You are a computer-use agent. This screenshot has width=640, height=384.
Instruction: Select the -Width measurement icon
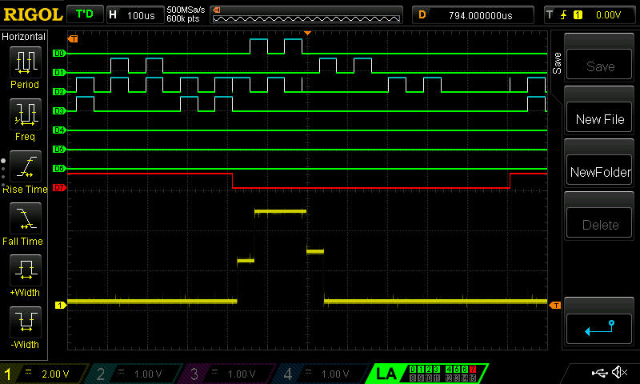tap(25, 322)
